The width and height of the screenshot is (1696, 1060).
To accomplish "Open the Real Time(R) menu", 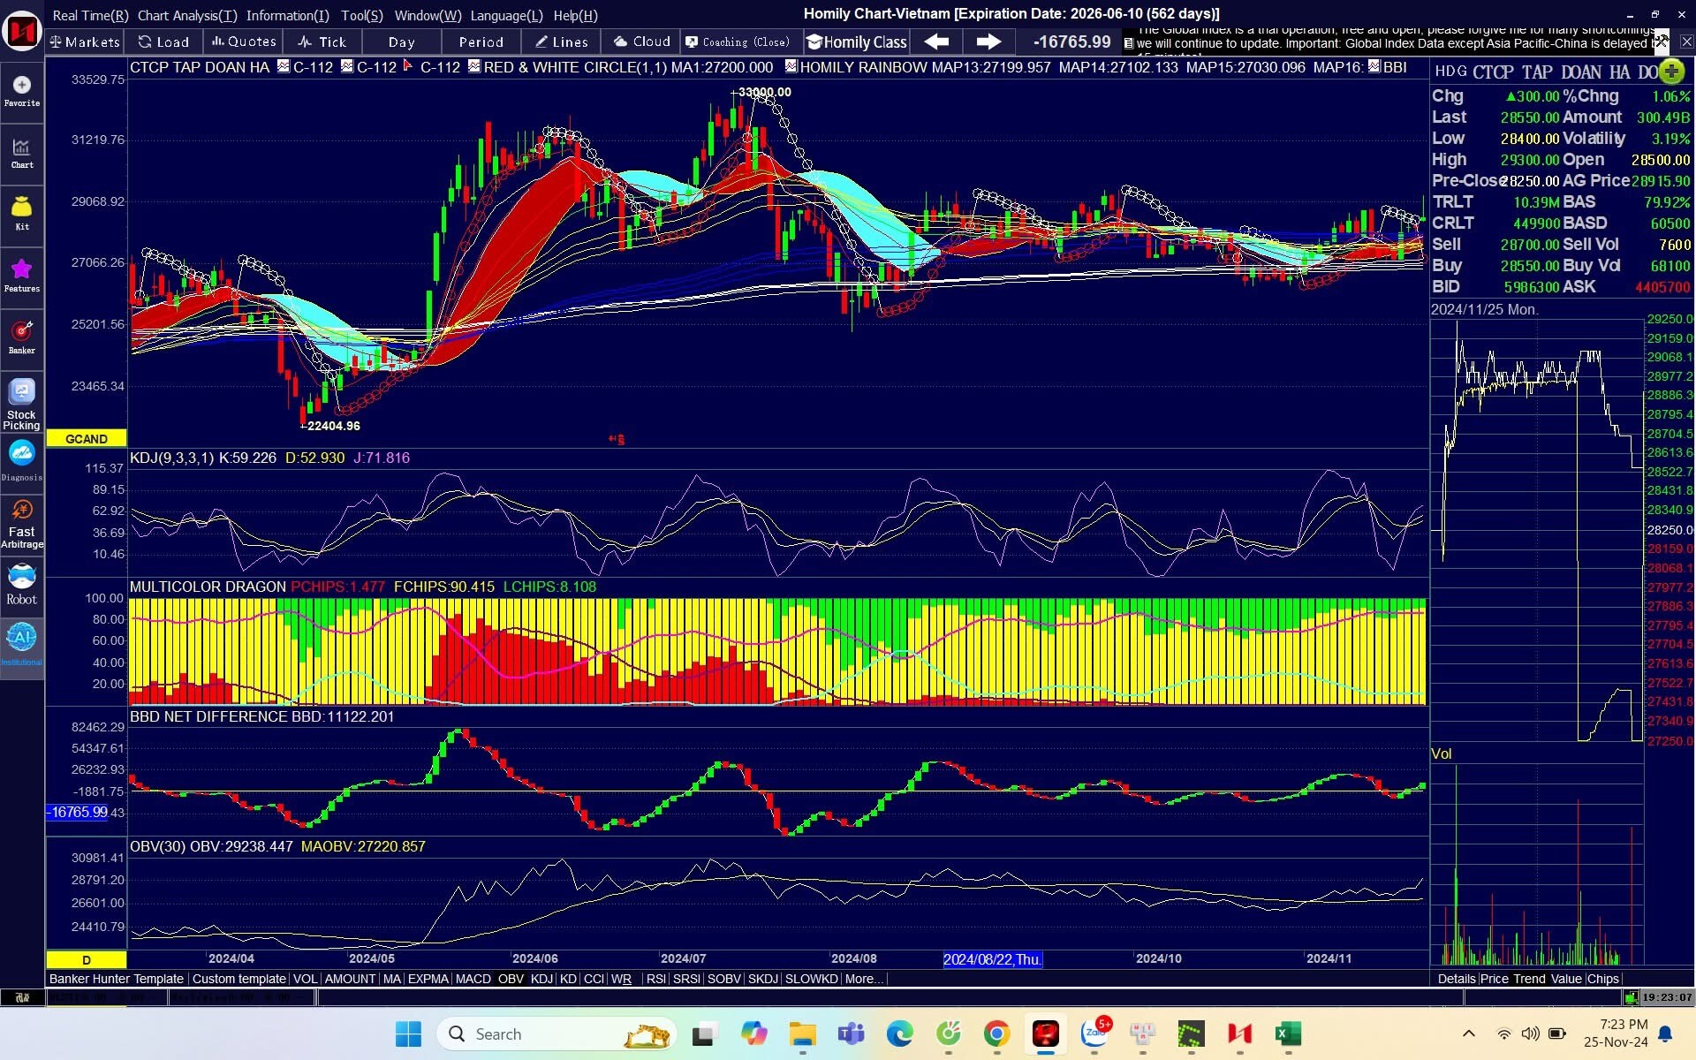I will coord(90,15).
